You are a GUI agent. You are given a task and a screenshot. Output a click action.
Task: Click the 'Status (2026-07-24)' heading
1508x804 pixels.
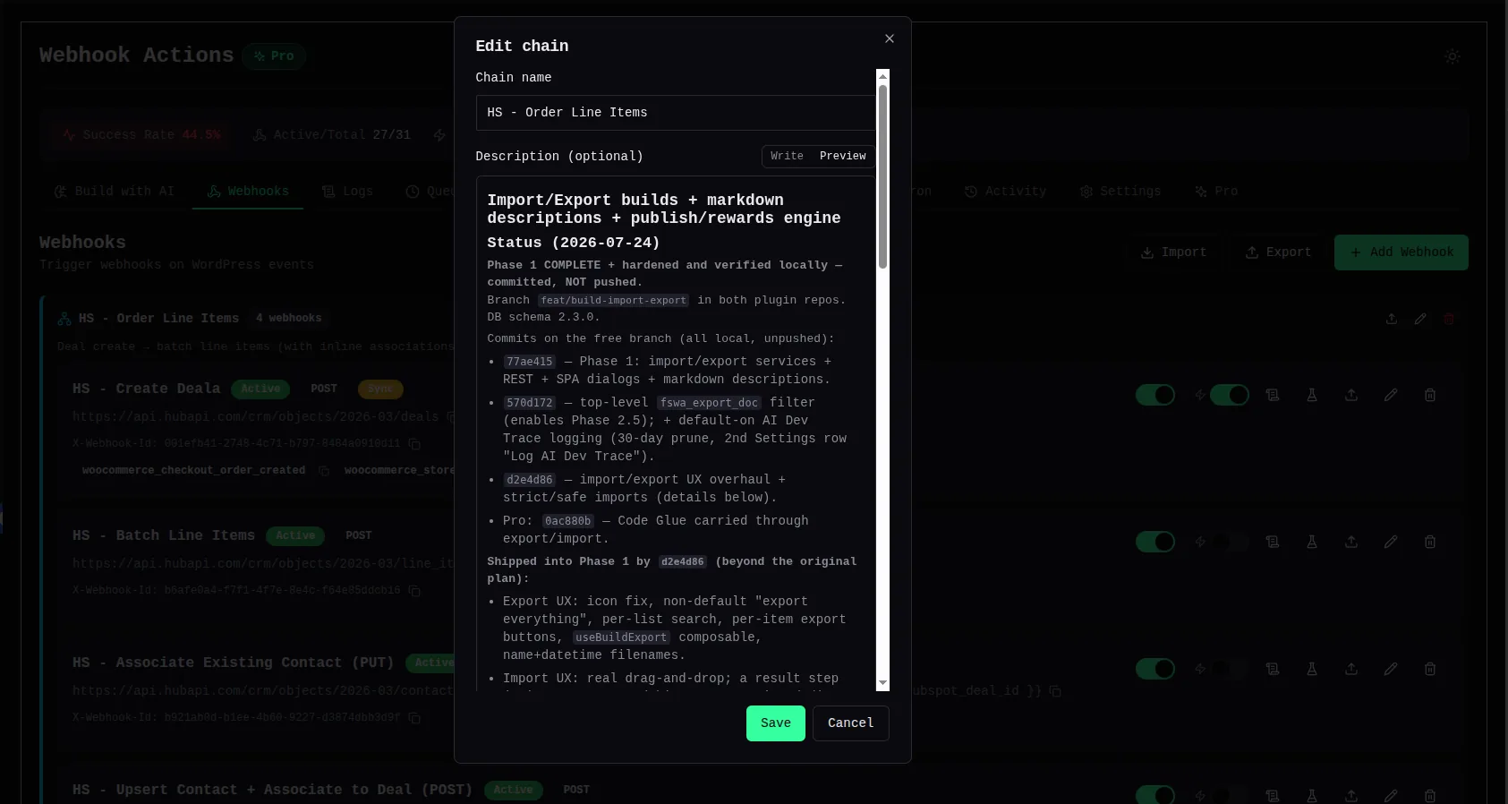573,243
